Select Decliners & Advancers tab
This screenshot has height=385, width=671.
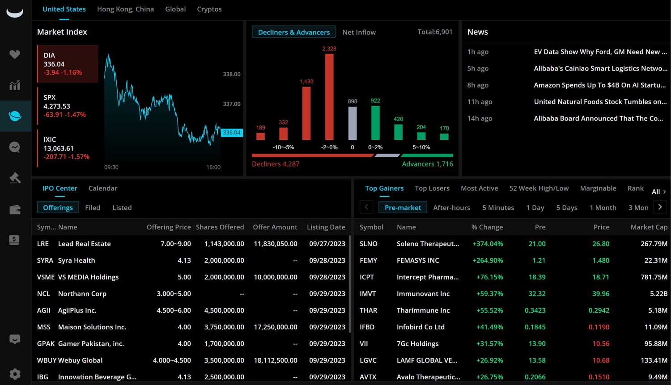294,32
